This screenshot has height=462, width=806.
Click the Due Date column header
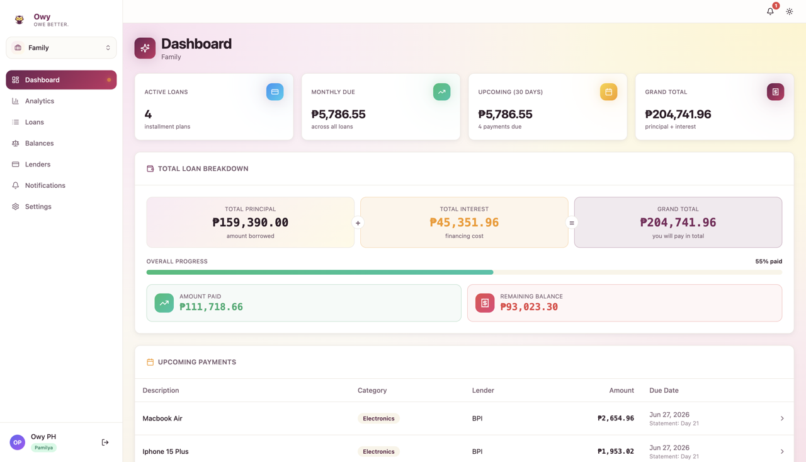point(664,391)
